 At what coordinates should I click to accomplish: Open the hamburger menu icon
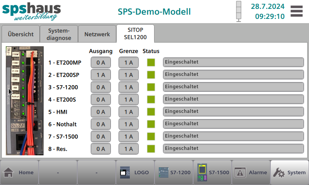[297, 11]
